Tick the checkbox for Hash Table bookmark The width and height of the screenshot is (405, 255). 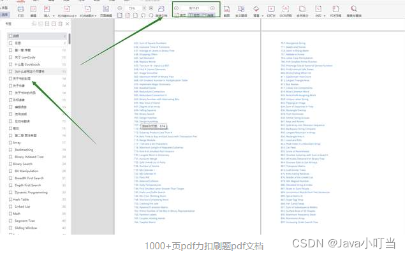(11, 200)
